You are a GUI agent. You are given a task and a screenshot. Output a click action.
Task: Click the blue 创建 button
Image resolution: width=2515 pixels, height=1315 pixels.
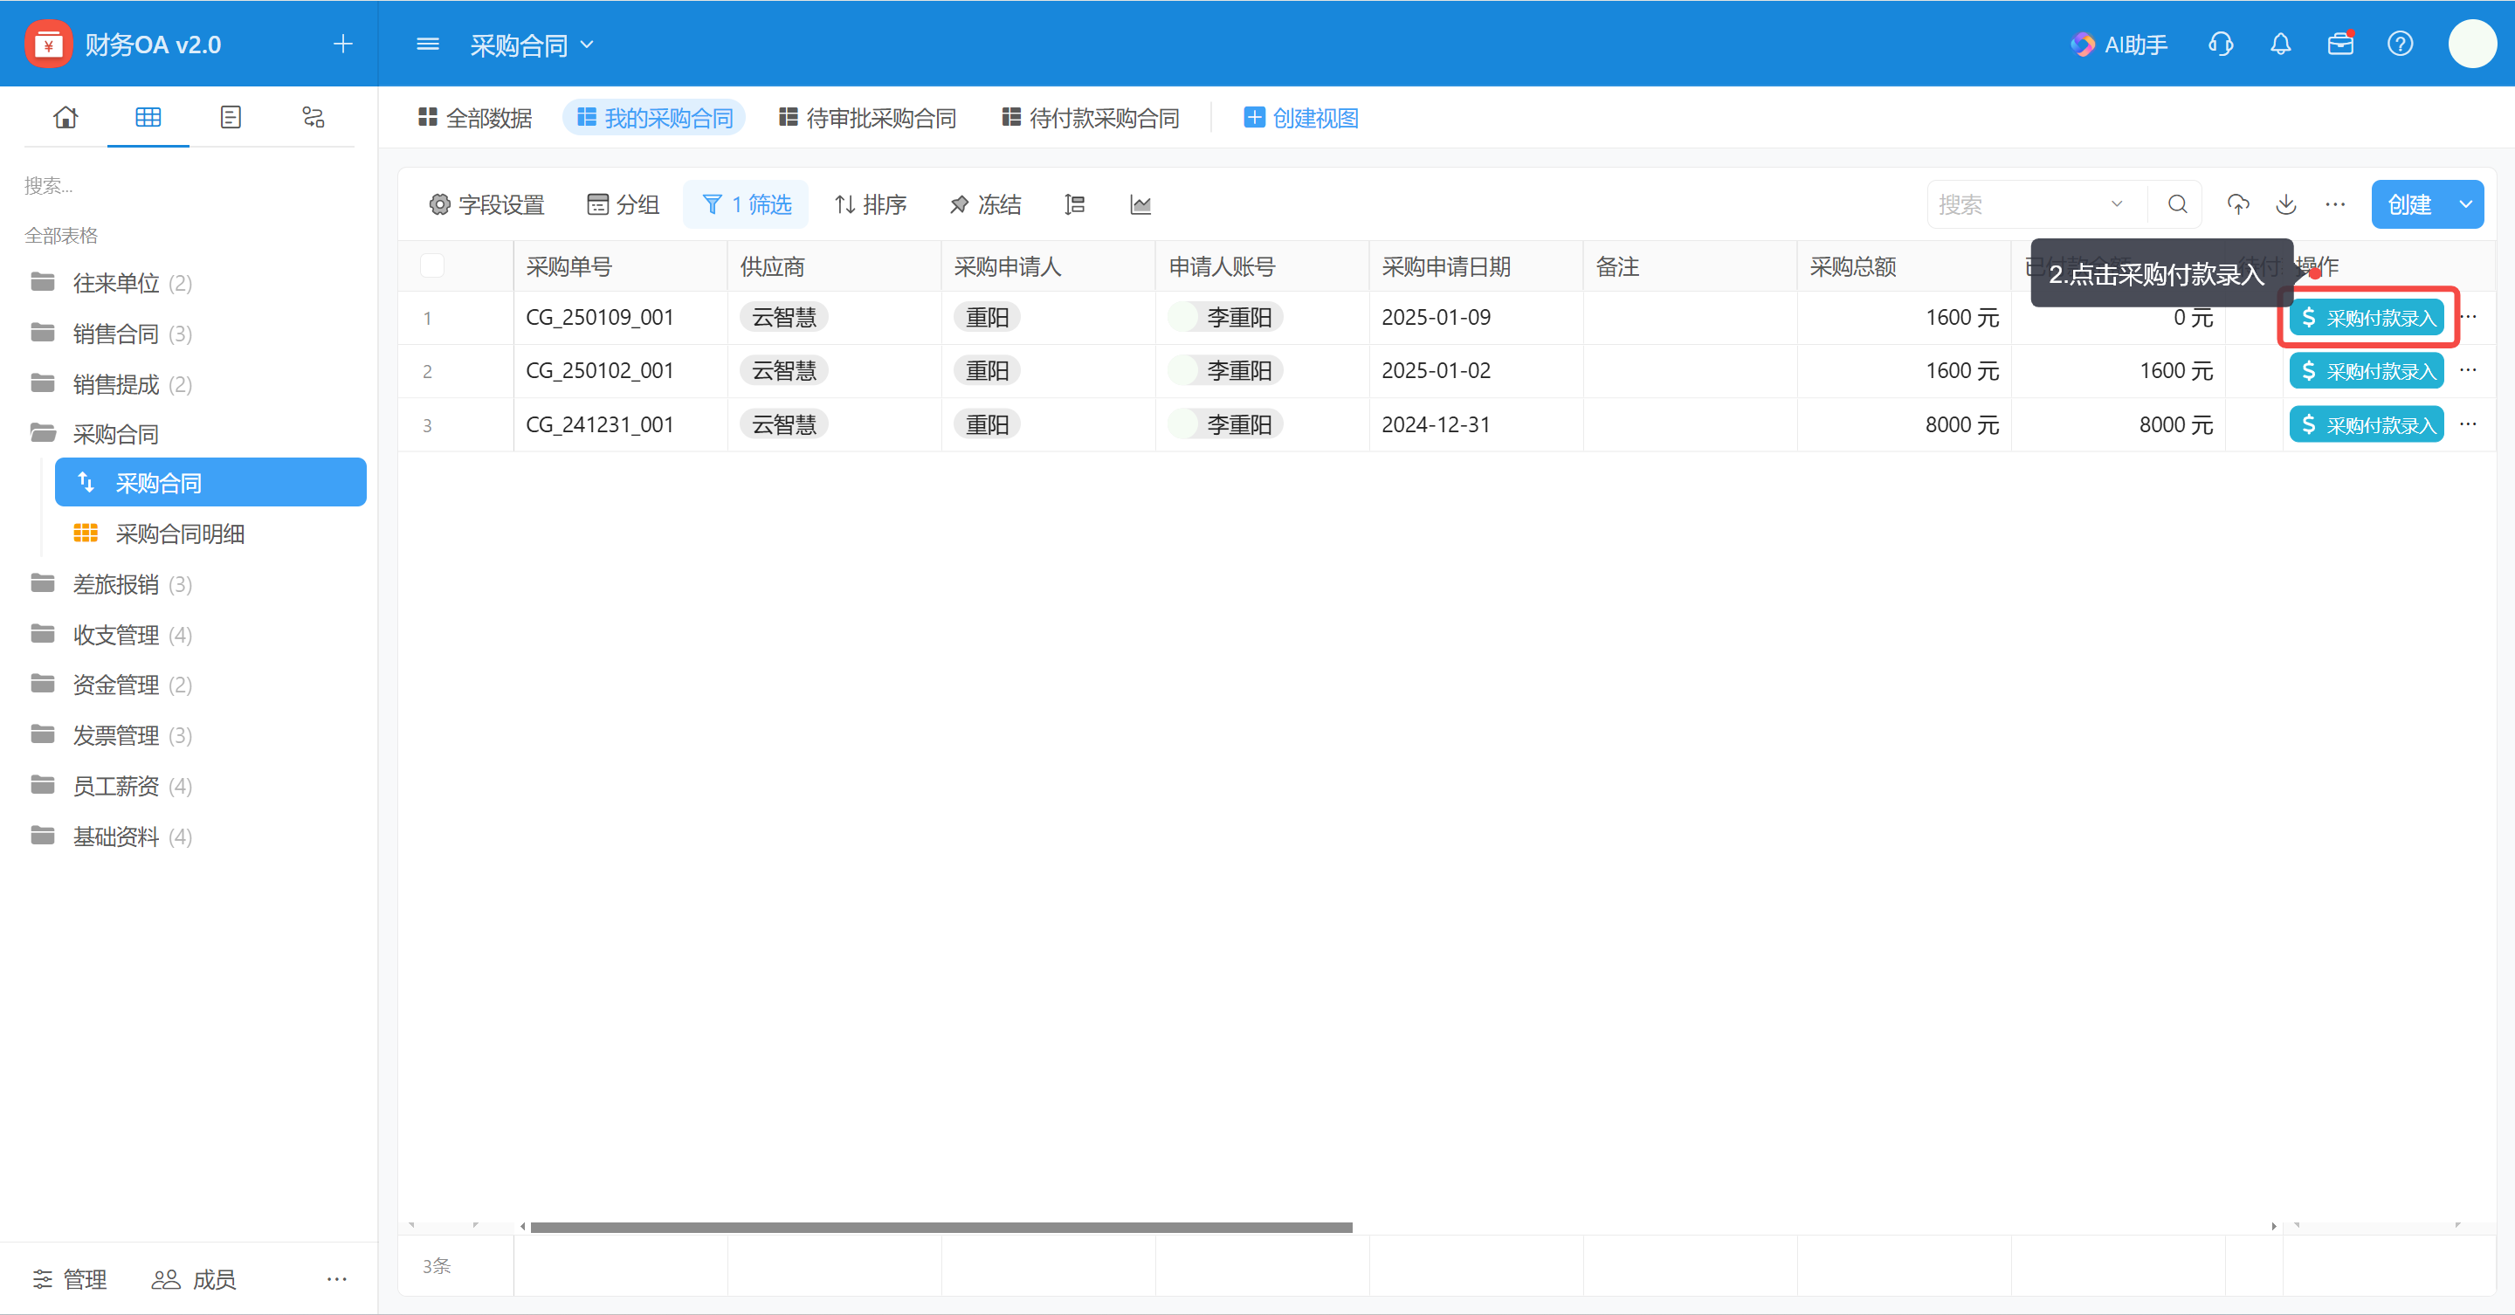2409,204
